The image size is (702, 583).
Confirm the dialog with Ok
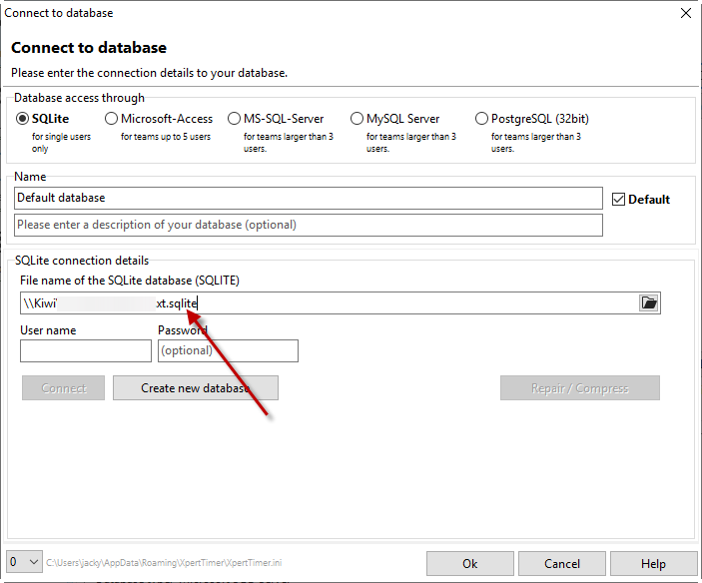(x=469, y=564)
